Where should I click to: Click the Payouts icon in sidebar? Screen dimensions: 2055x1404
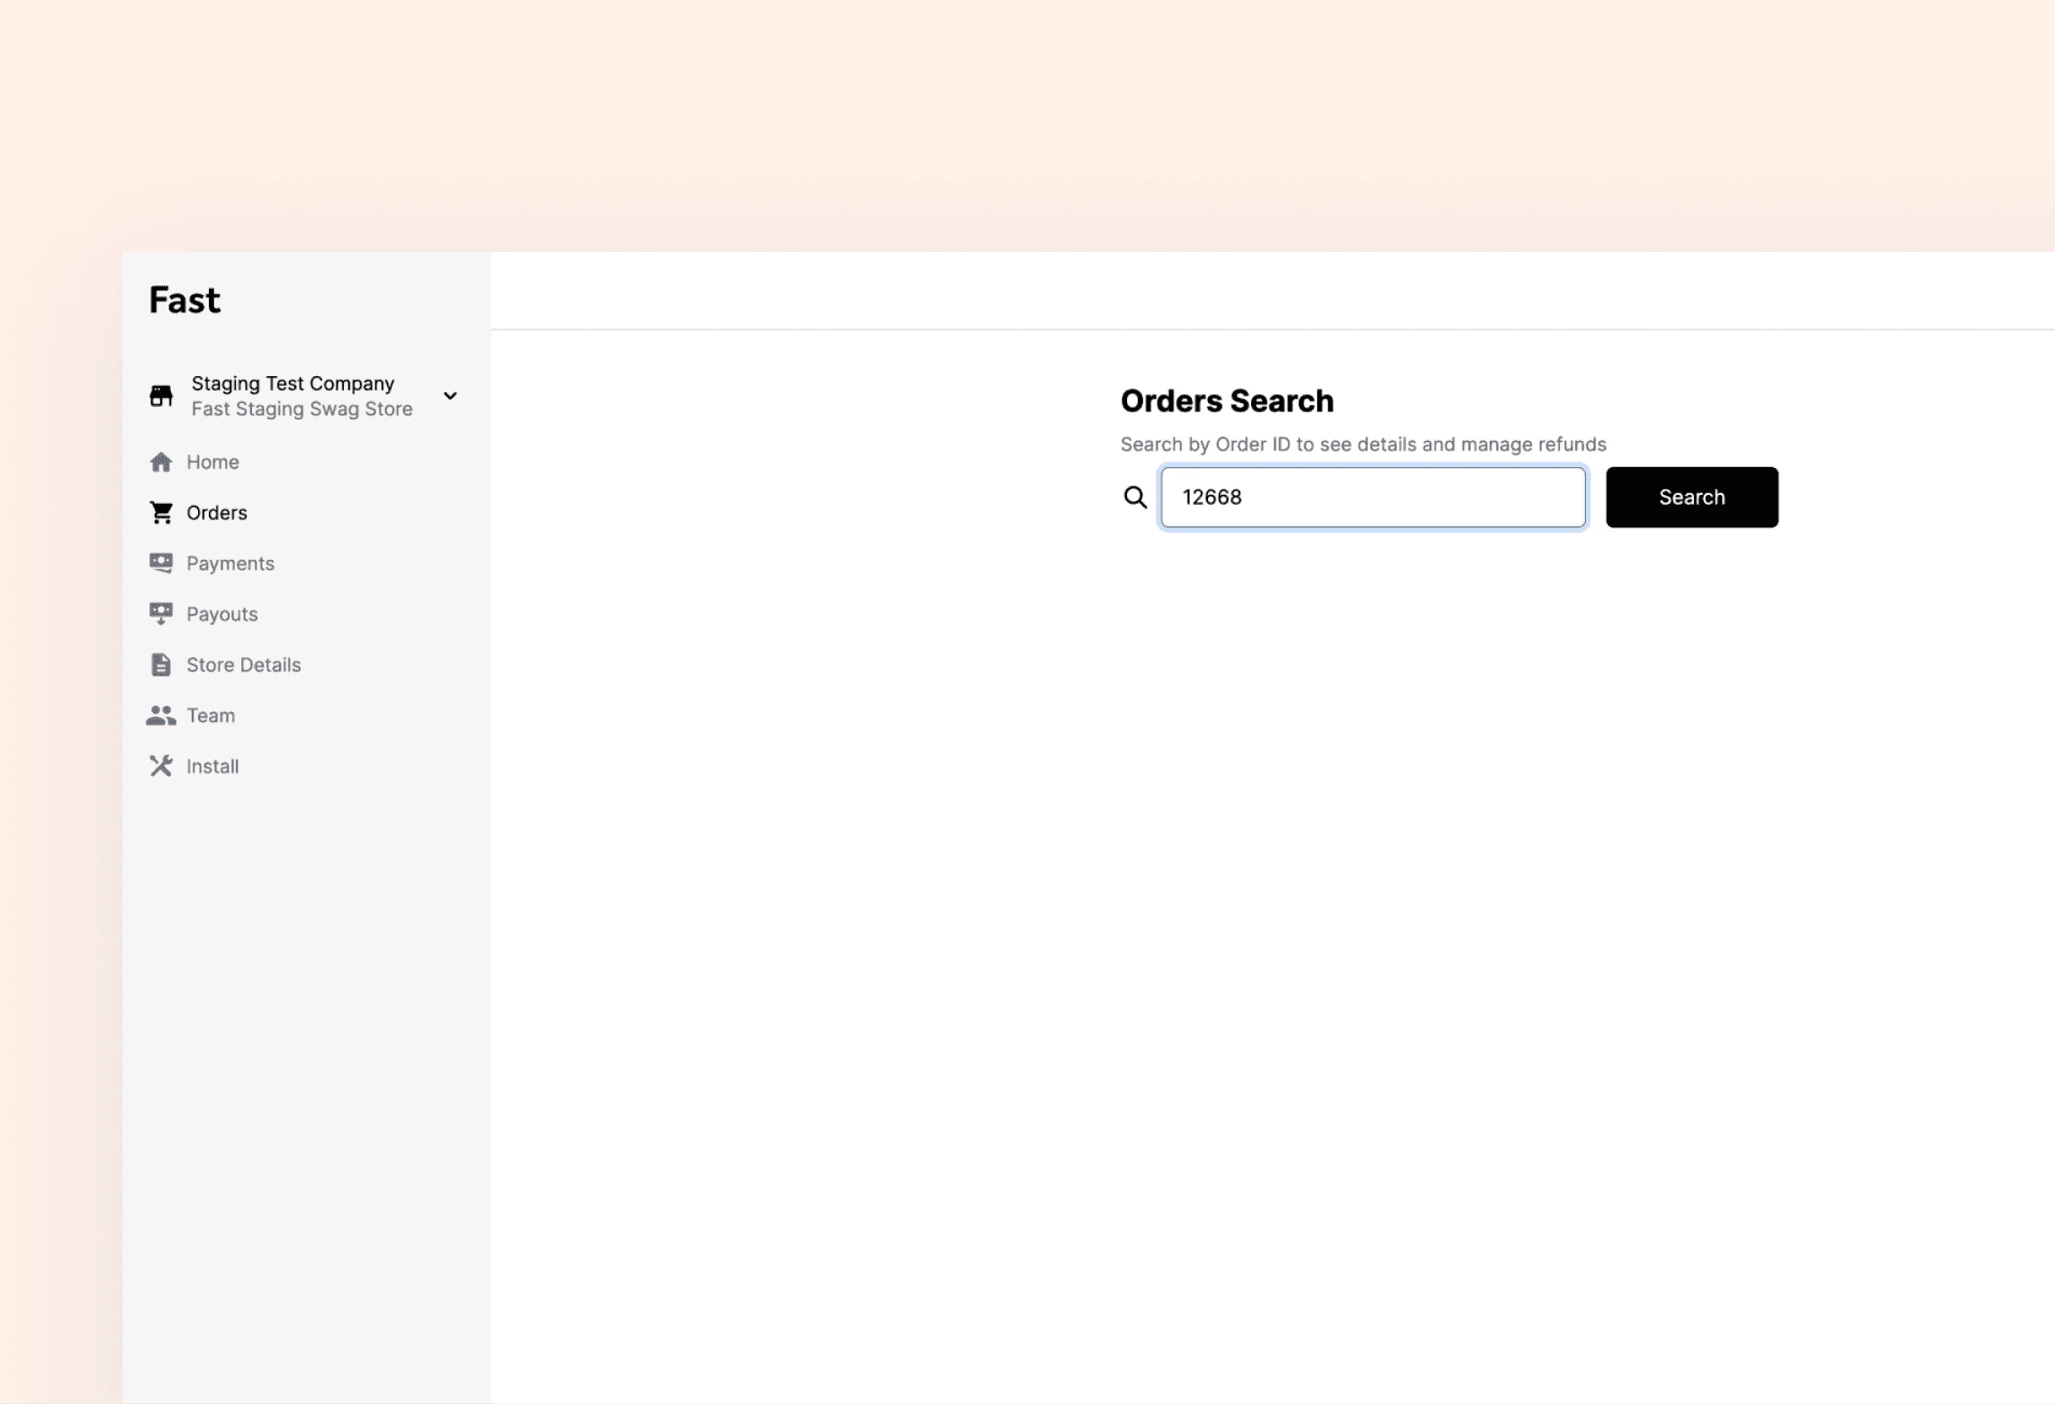coord(161,614)
